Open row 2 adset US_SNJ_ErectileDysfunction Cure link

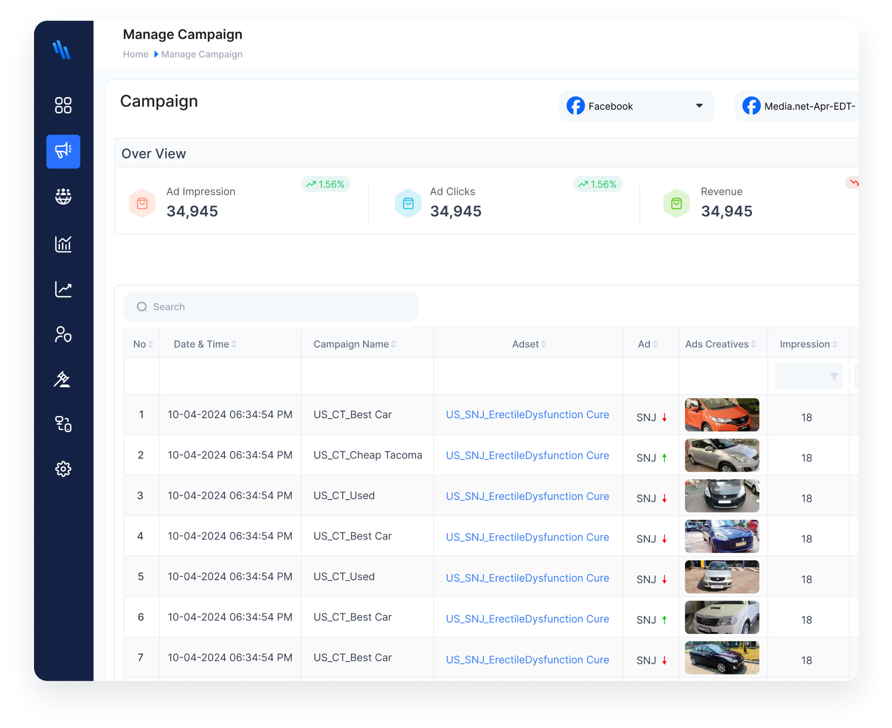point(527,455)
